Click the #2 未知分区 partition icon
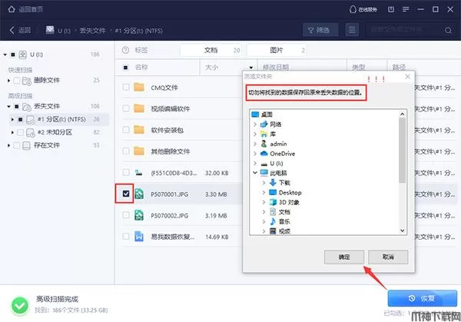Viewport: 461px width, 322px height. (31, 133)
